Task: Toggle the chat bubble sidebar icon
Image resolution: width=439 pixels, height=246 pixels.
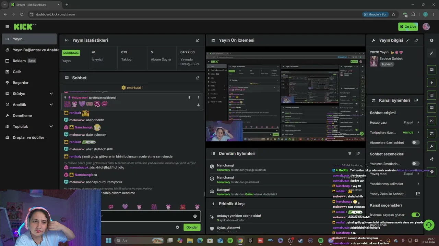Action: click(x=431, y=108)
